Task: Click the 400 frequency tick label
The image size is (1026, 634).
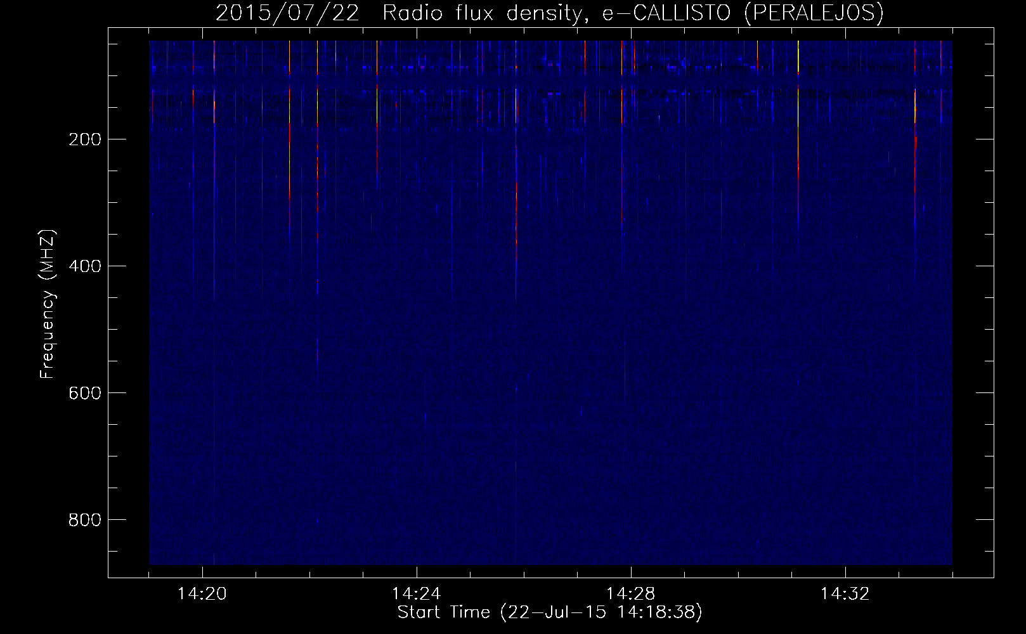Action: point(84,266)
